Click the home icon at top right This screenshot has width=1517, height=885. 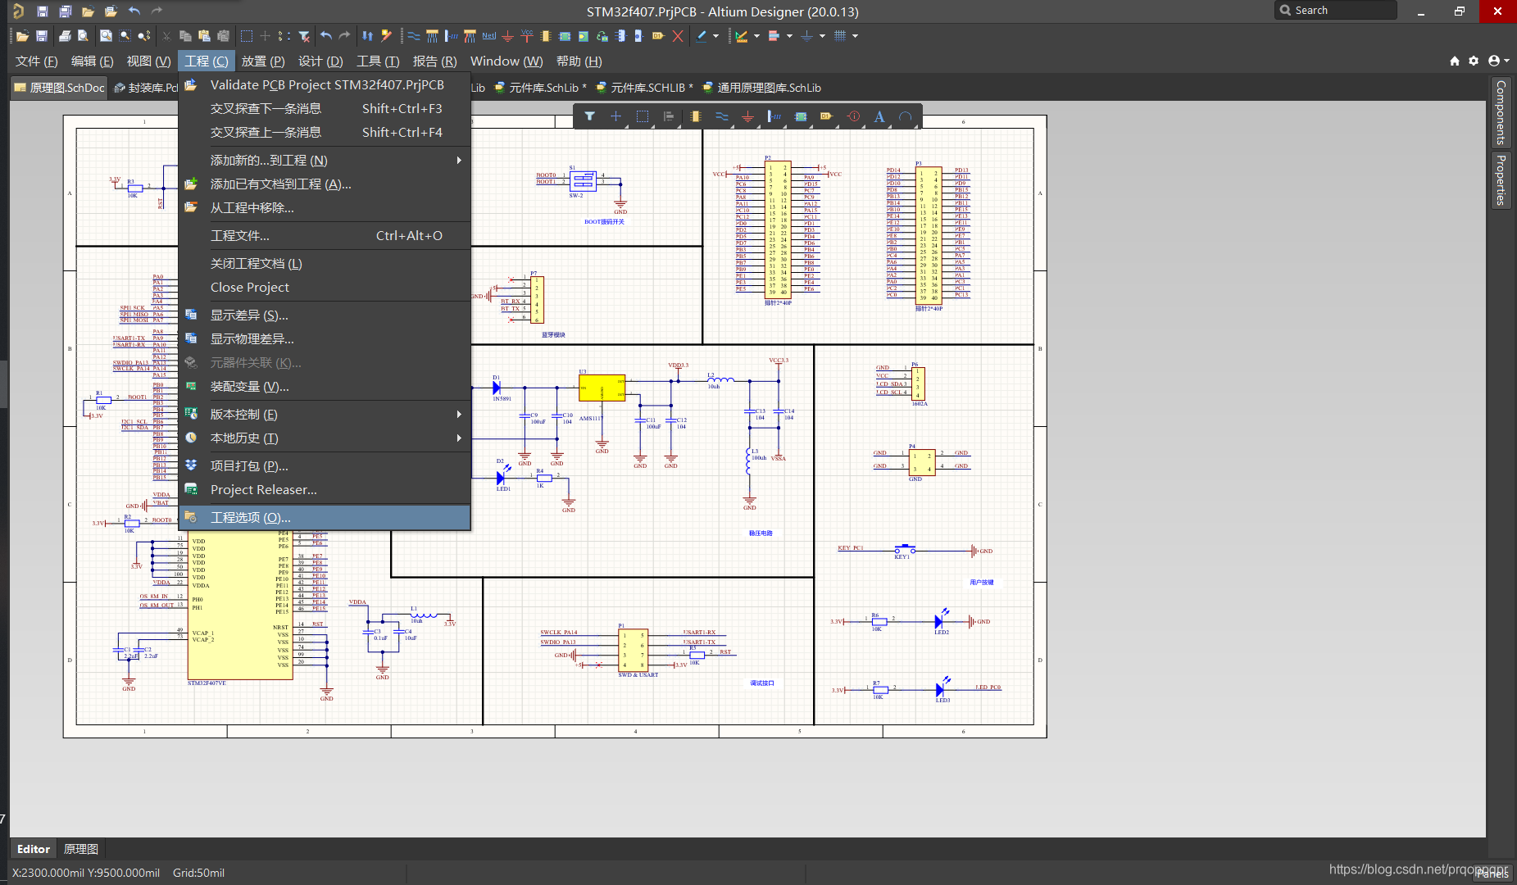click(x=1455, y=61)
